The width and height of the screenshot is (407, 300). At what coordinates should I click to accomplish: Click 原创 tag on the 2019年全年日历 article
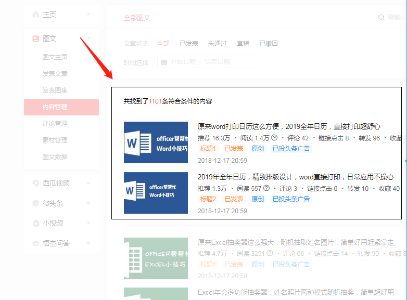pyautogui.click(x=258, y=199)
